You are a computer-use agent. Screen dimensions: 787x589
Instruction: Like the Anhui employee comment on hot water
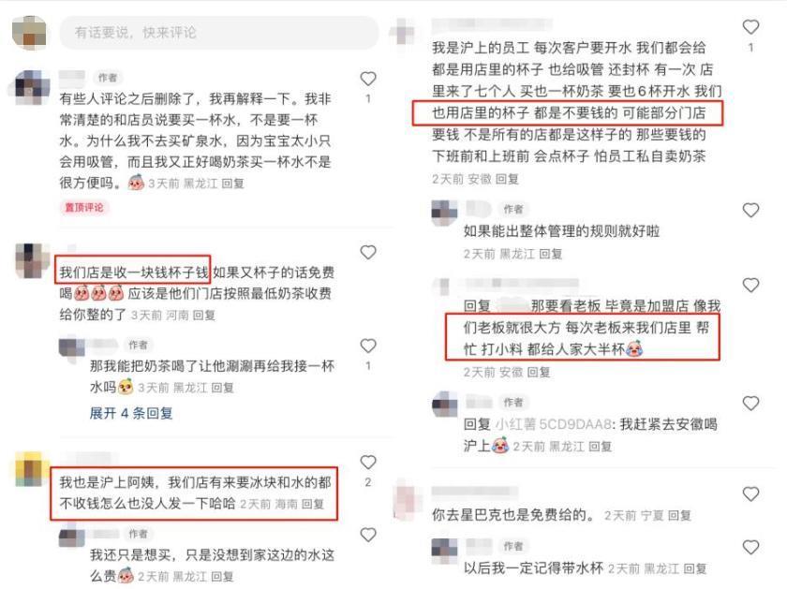tap(750, 26)
